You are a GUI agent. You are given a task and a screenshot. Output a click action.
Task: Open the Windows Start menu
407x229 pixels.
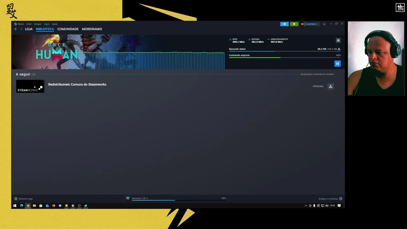point(15,206)
